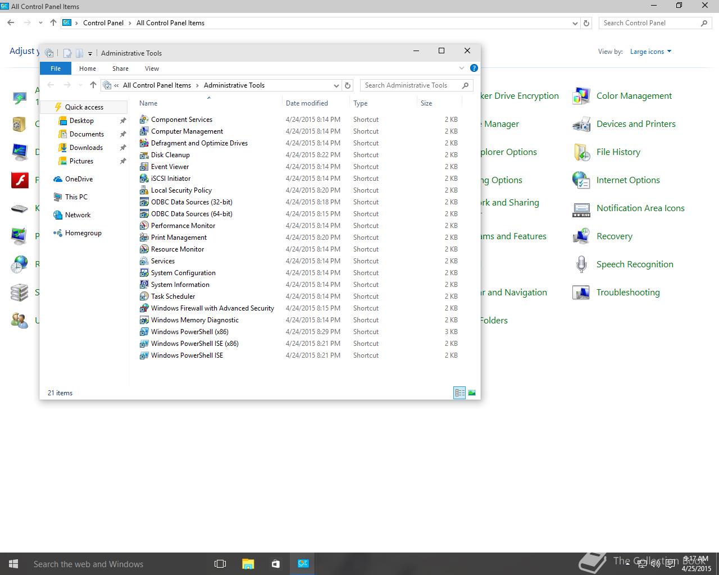This screenshot has height=575, width=719.
Task: Select the Computer Management icon
Action: click(x=144, y=131)
